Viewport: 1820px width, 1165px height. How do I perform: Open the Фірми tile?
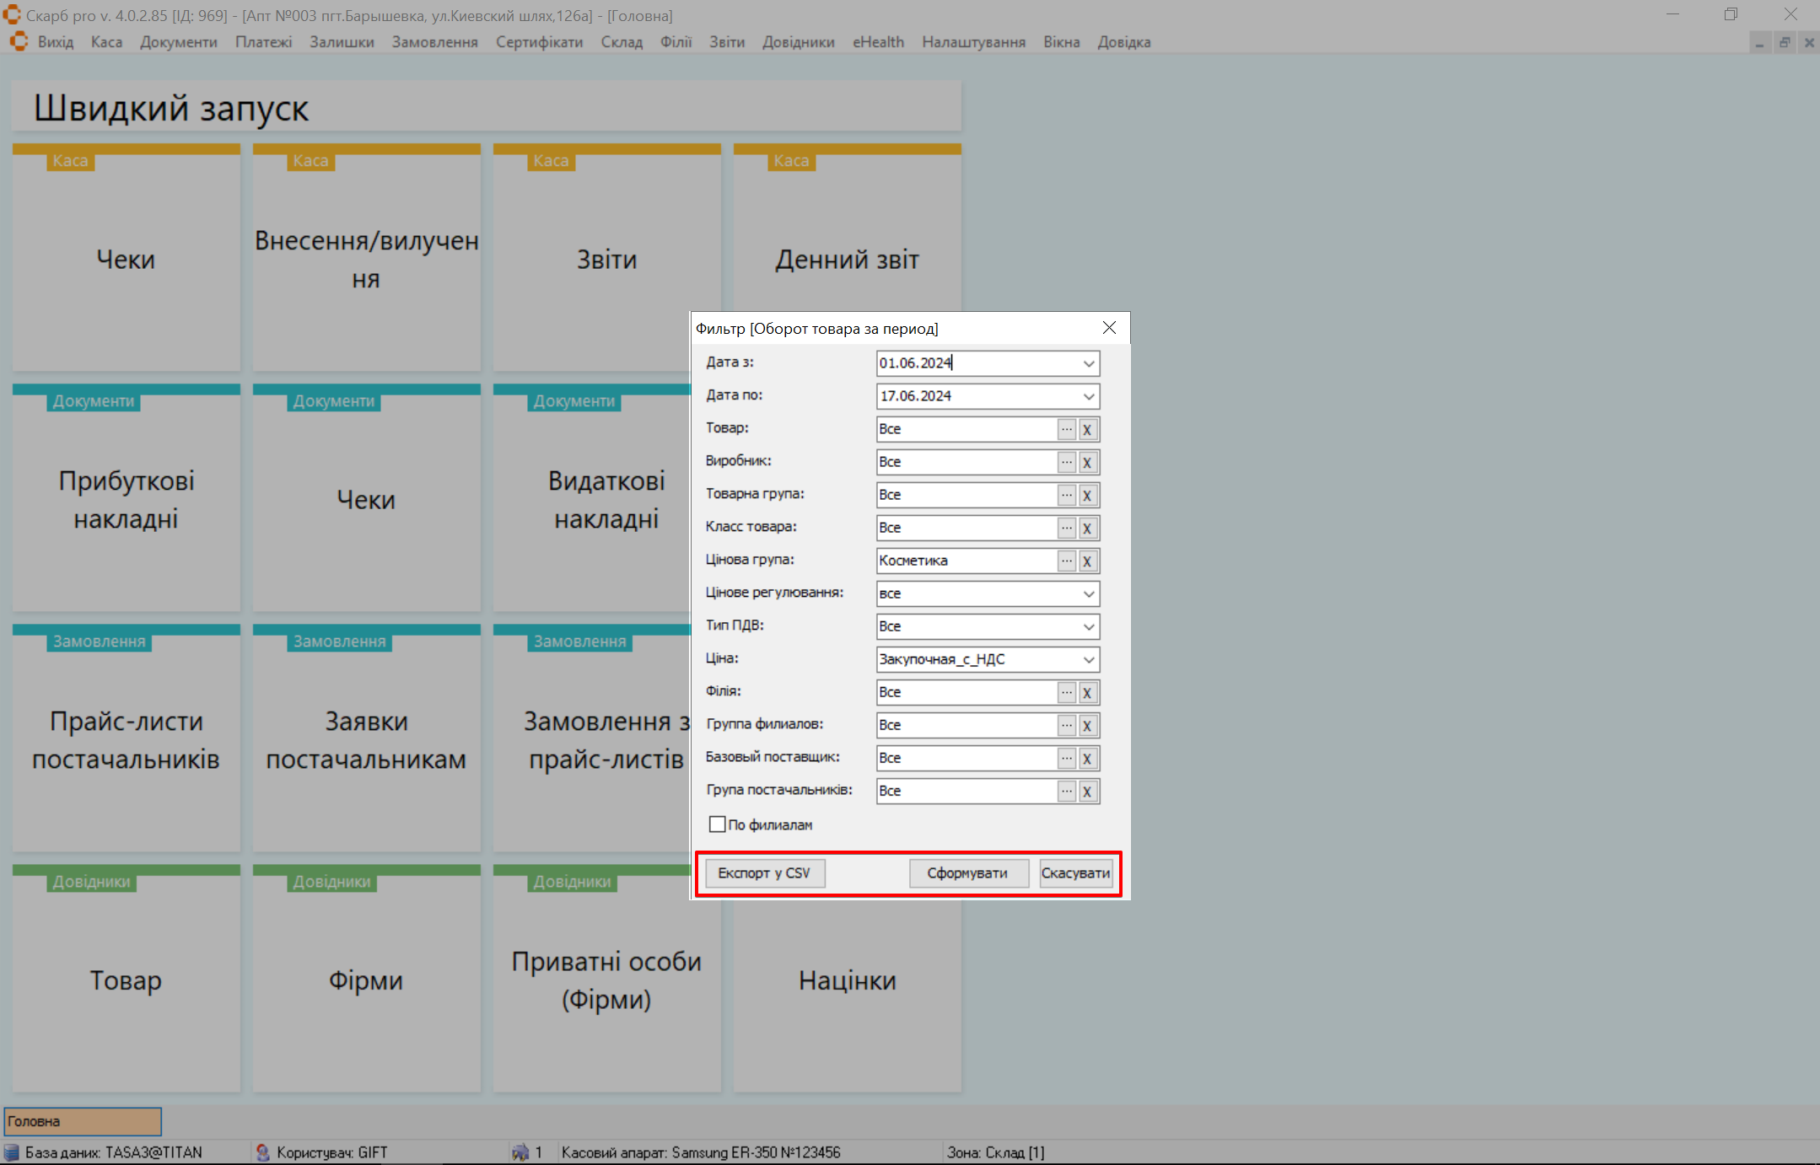click(367, 979)
